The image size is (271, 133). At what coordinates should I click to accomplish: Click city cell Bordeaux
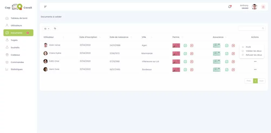point(147,69)
